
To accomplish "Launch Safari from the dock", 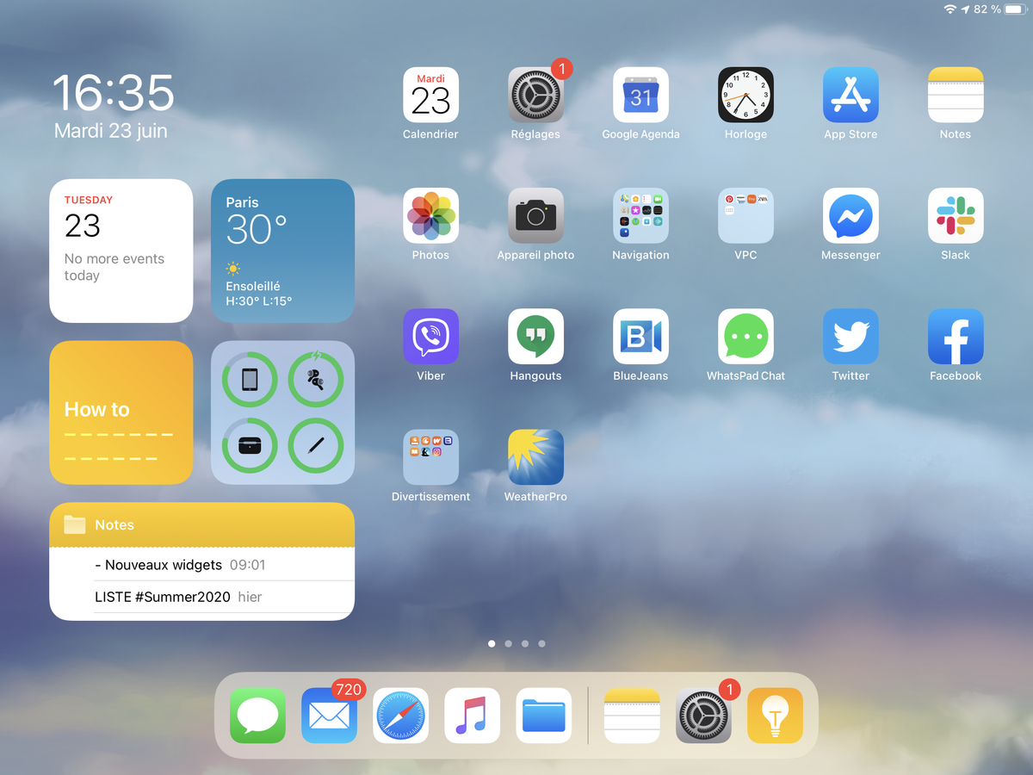I will pyautogui.click(x=400, y=715).
